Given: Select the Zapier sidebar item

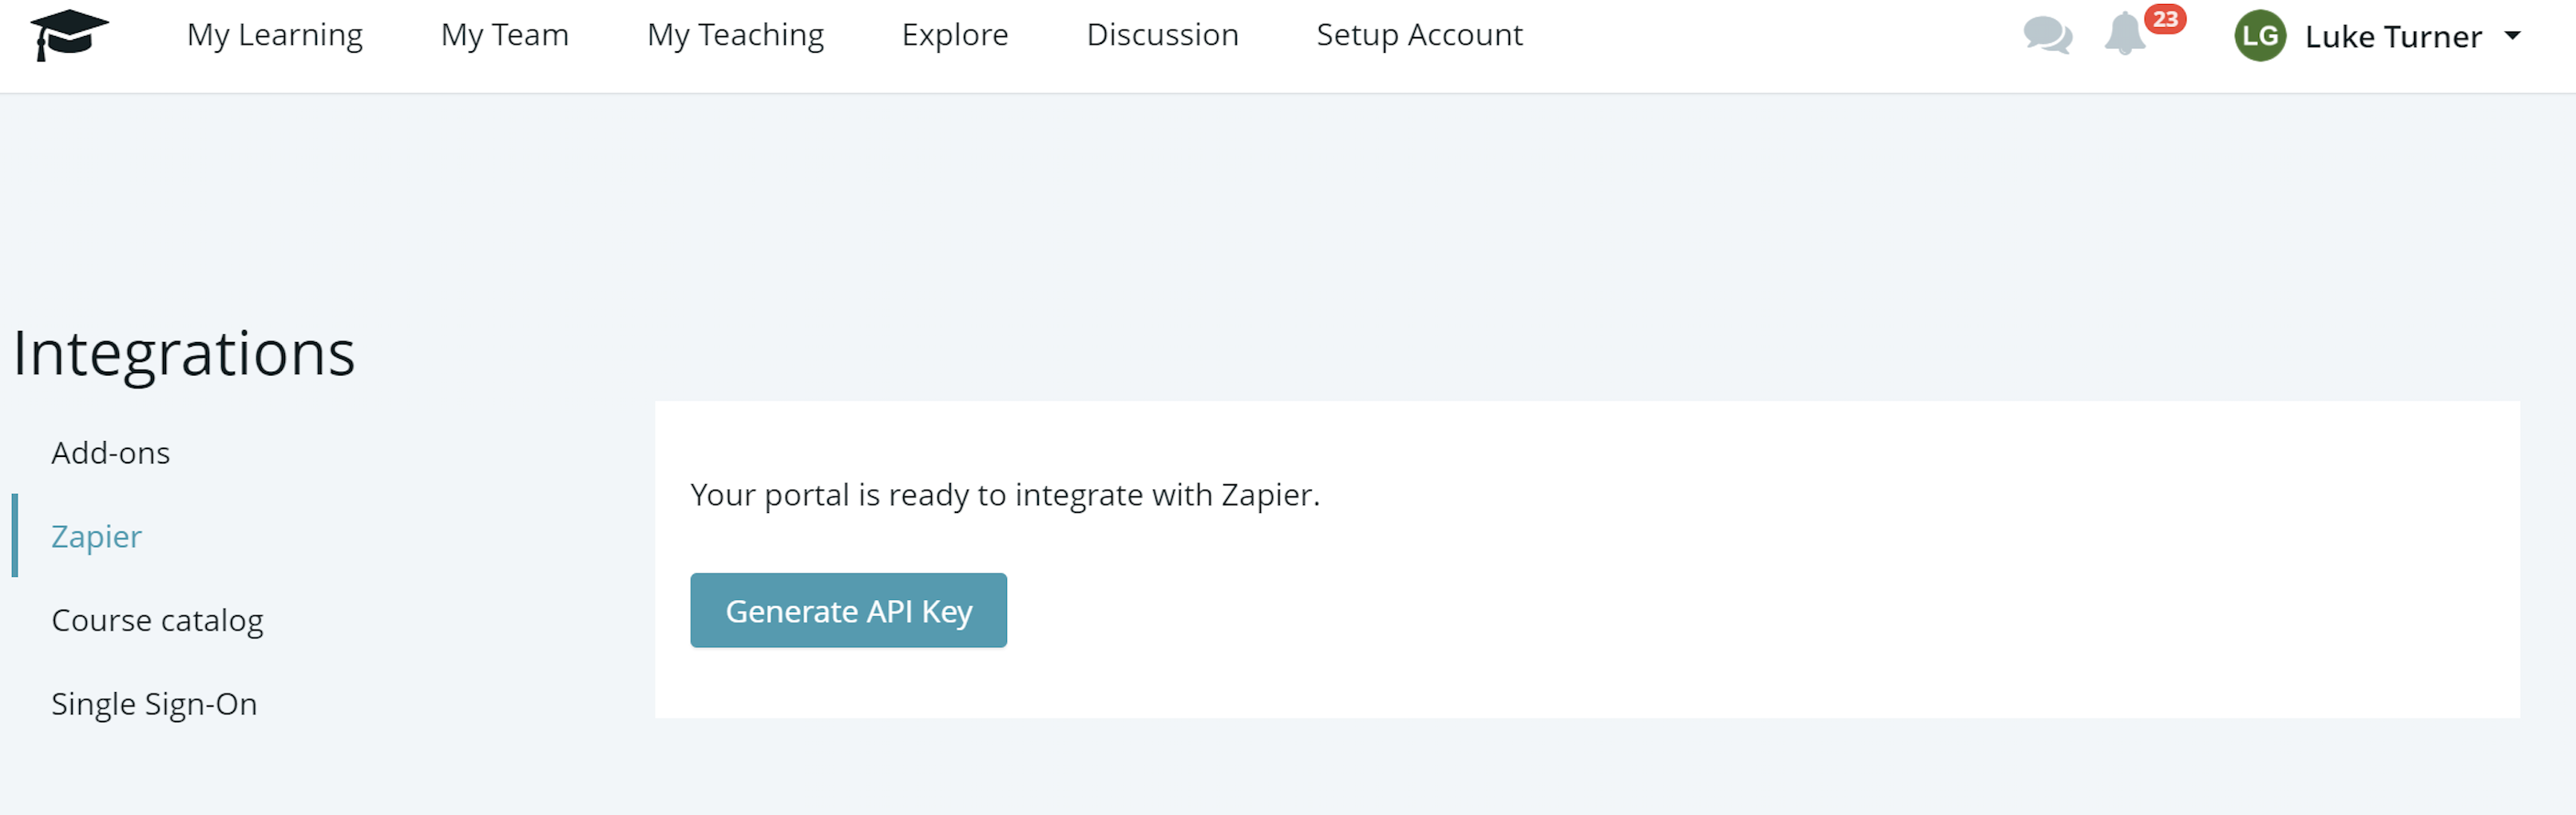Looking at the screenshot, I should coord(96,535).
